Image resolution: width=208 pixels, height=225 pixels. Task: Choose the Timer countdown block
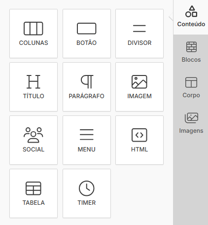coord(87,193)
